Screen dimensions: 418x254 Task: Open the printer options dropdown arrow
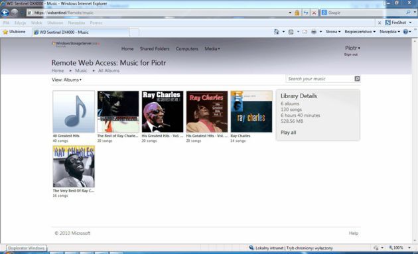[320, 32]
